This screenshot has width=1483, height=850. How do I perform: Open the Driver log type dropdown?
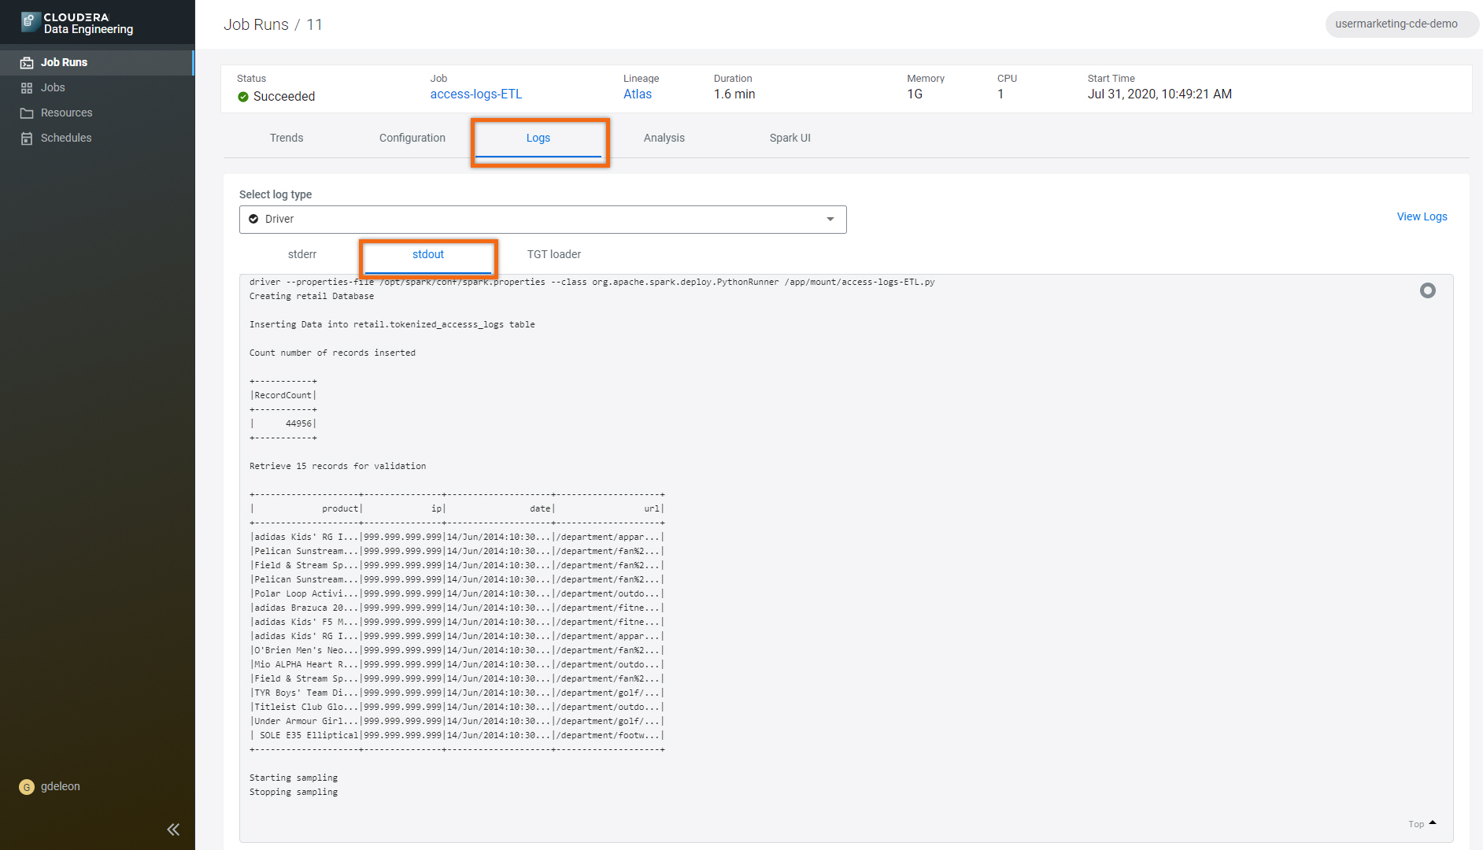pos(542,220)
